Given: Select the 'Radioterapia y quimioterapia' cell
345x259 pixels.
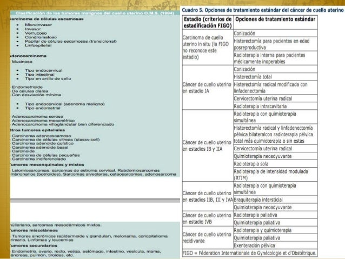Looking at the screenshot, I should [275, 230].
